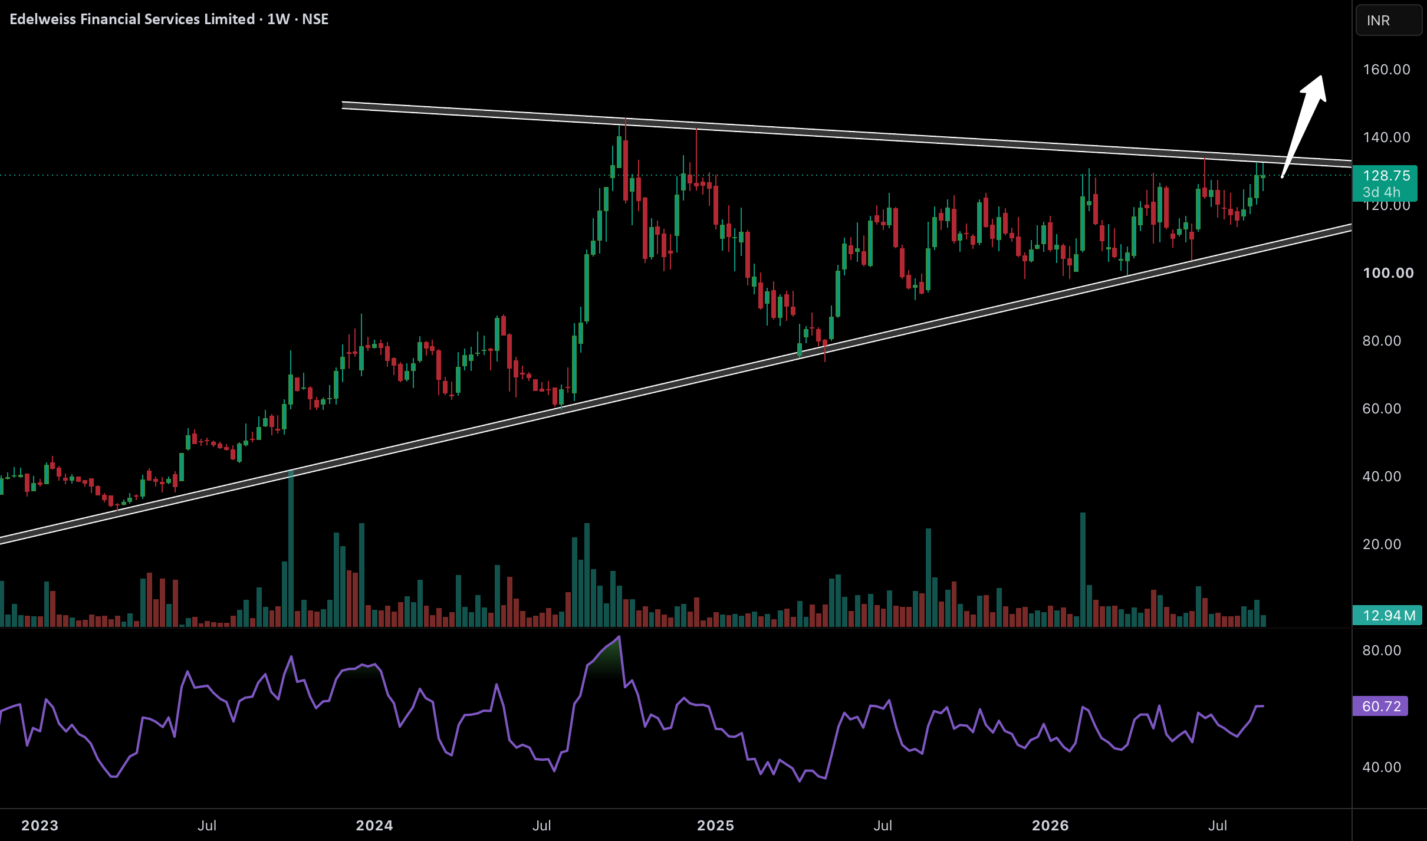The height and width of the screenshot is (841, 1427).
Task: Click the RSI value label 60.72
Action: point(1381,706)
